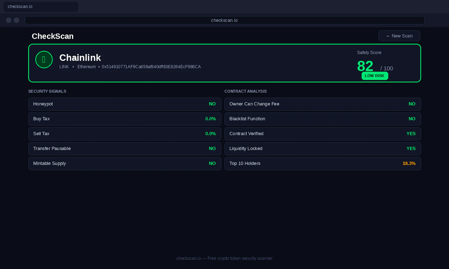449x269 pixels.
Task: Click the CheckScan site title
Action: (52, 36)
